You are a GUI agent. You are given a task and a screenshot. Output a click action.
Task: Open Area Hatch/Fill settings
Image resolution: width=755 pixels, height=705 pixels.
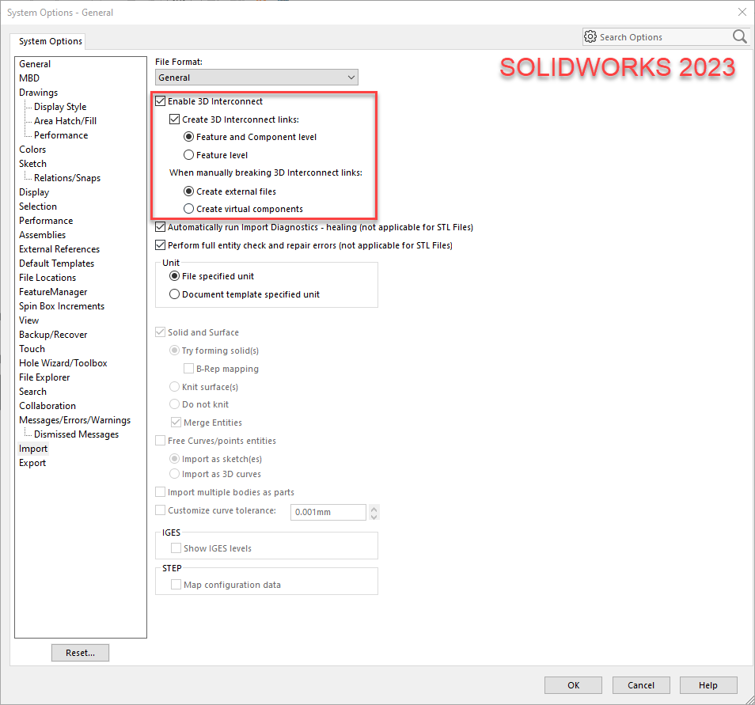click(66, 121)
